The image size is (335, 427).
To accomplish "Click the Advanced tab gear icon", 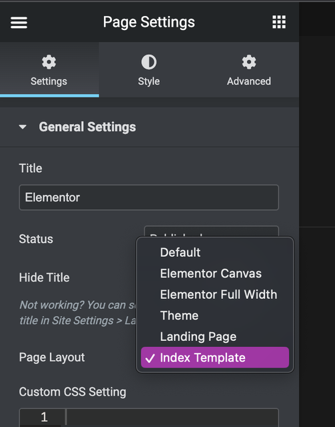I will [249, 62].
